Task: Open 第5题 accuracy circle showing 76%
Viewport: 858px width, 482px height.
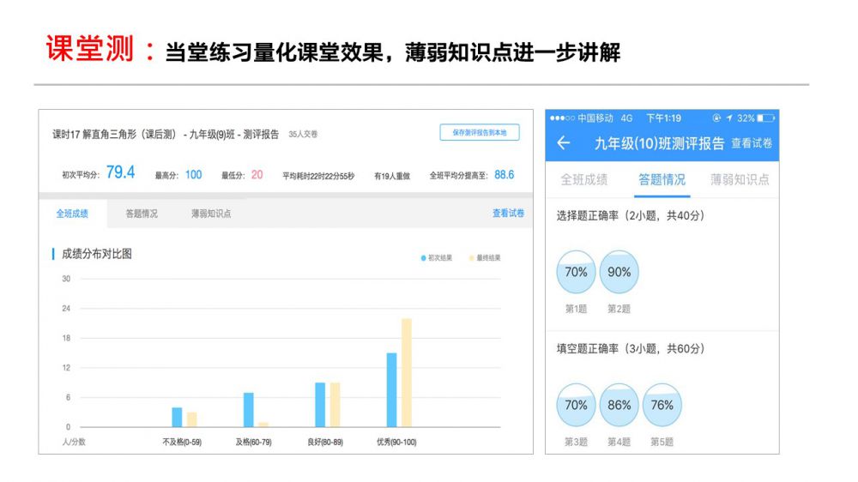Action: coord(662,405)
